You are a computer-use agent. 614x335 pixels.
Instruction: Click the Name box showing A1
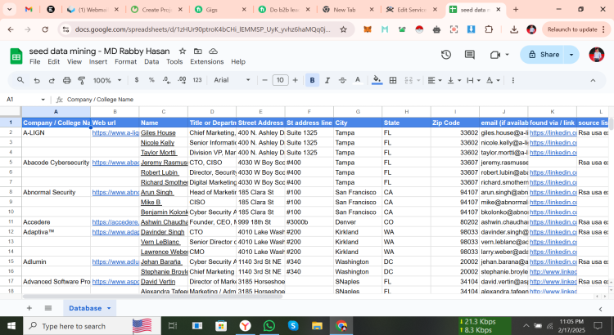tap(26, 100)
